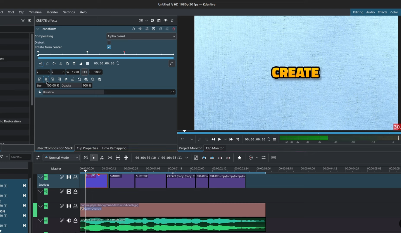
Task: Select the CREATE clip on track V3
Action: 96,180
